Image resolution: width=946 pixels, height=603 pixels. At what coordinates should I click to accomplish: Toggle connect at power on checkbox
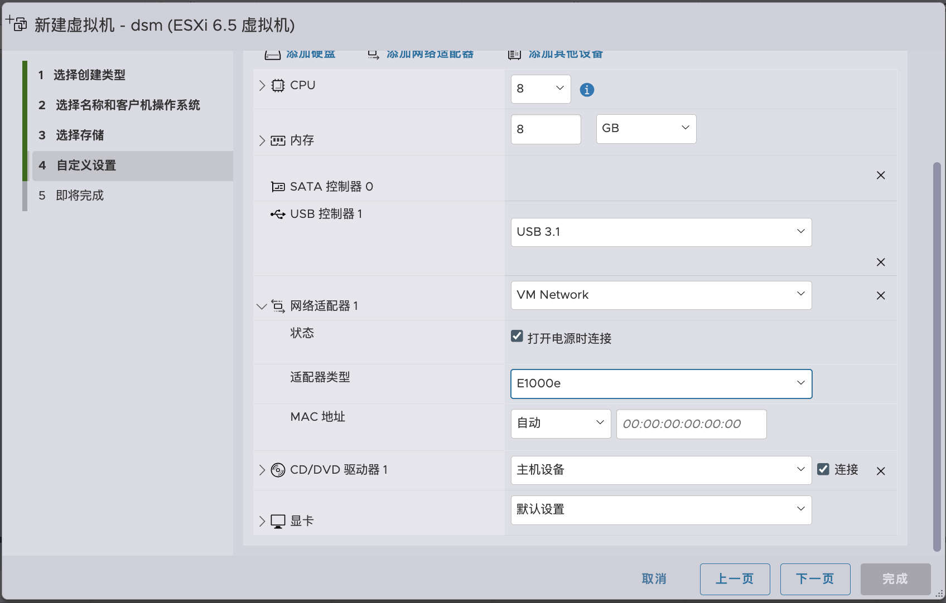click(x=517, y=336)
